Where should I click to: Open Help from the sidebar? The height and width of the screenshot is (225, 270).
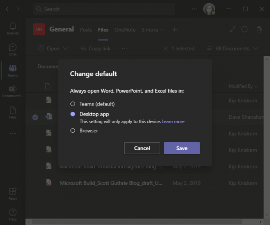pyautogui.click(x=13, y=215)
